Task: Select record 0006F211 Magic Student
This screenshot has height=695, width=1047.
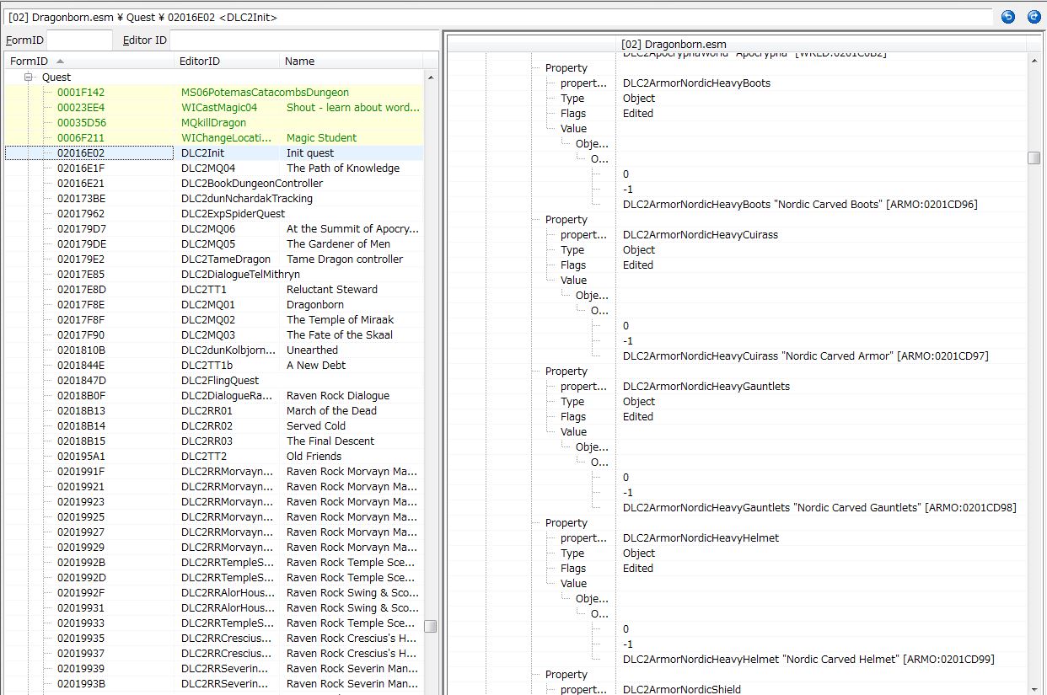Action: tap(214, 137)
